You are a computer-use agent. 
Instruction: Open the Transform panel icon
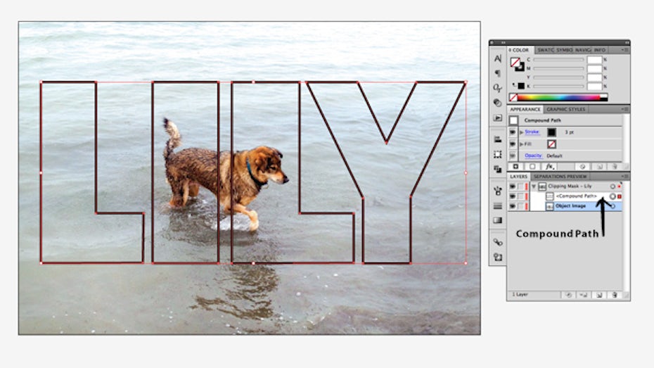(498, 154)
